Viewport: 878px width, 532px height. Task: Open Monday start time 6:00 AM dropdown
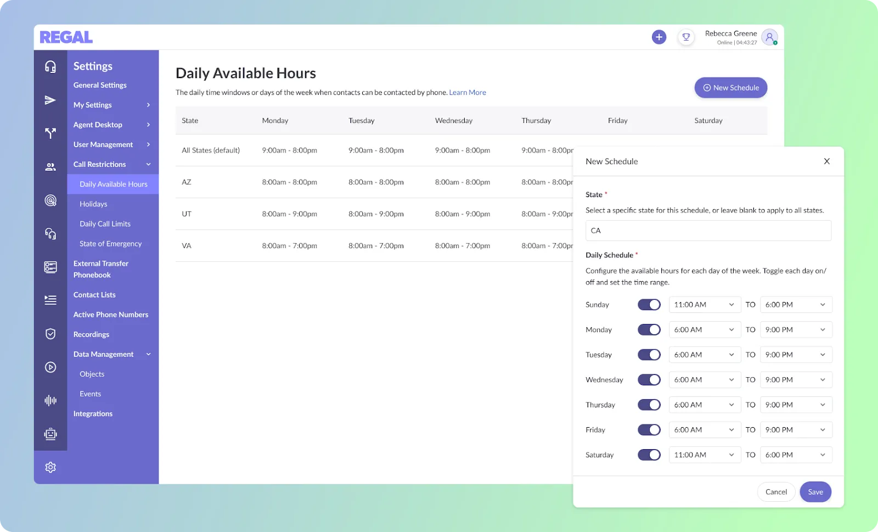705,330
